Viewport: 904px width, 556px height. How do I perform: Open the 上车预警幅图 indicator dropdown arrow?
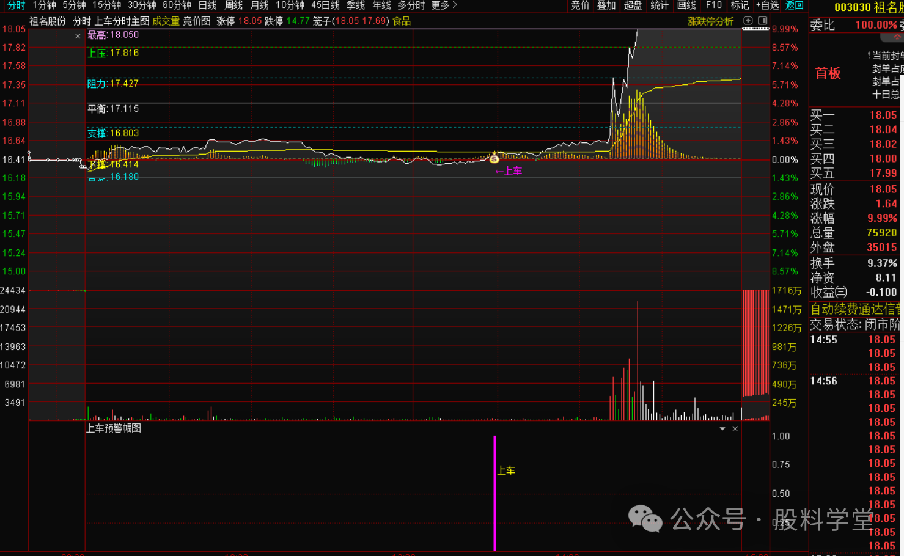click(722, 429)
